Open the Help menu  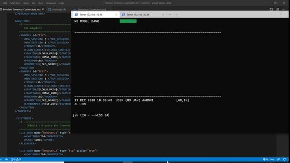(61, 3)
